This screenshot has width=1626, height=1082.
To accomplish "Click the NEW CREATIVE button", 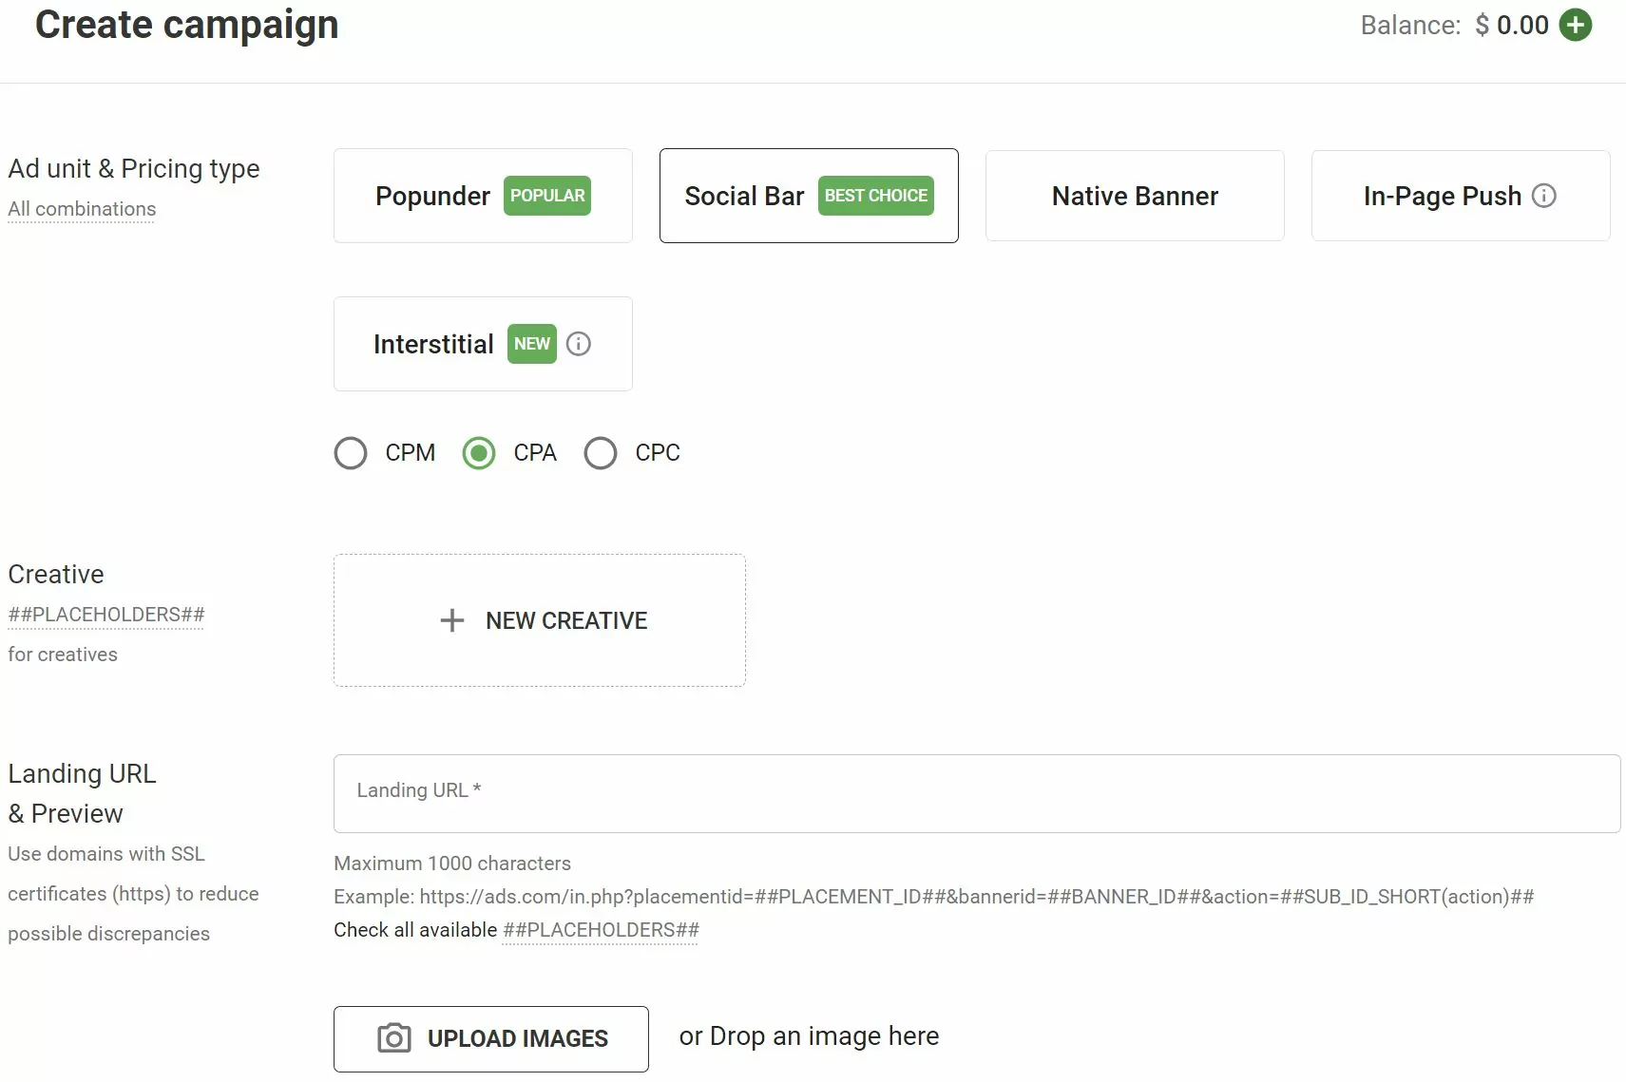I will click(540, 620).
